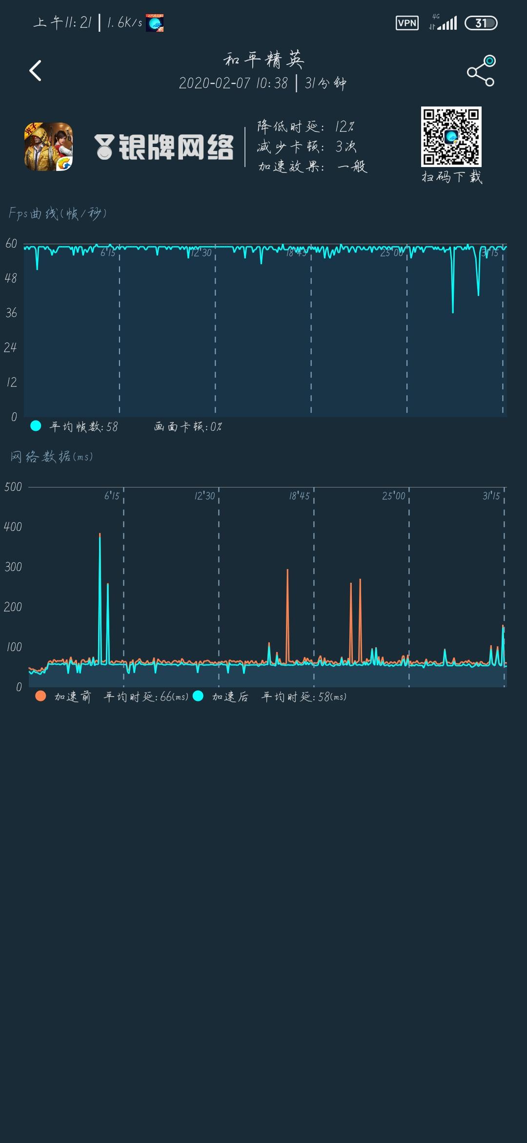
Task: Tap the 扫码下载 label
Action: (452, 177)
